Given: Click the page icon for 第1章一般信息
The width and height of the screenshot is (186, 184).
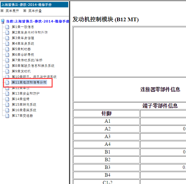Looking at the screenshot, I should (7, 27).
